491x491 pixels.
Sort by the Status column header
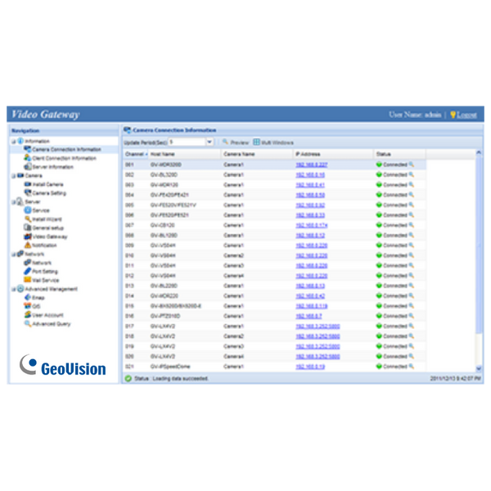399,154
